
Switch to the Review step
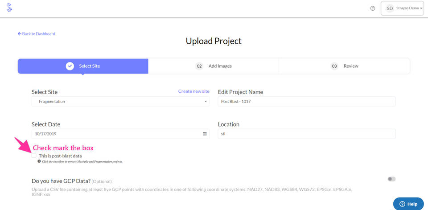tap(351, 66)
